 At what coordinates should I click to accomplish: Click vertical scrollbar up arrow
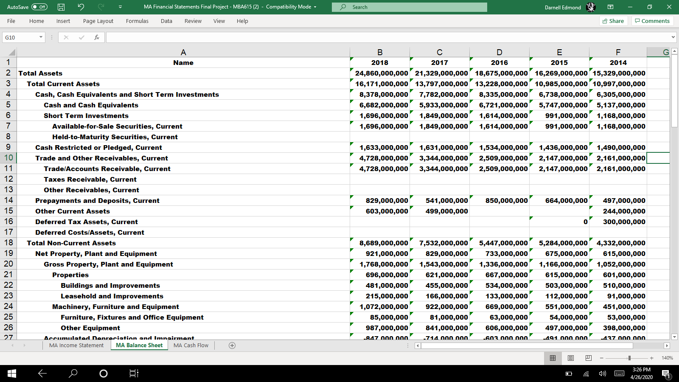tap(675, 51)
